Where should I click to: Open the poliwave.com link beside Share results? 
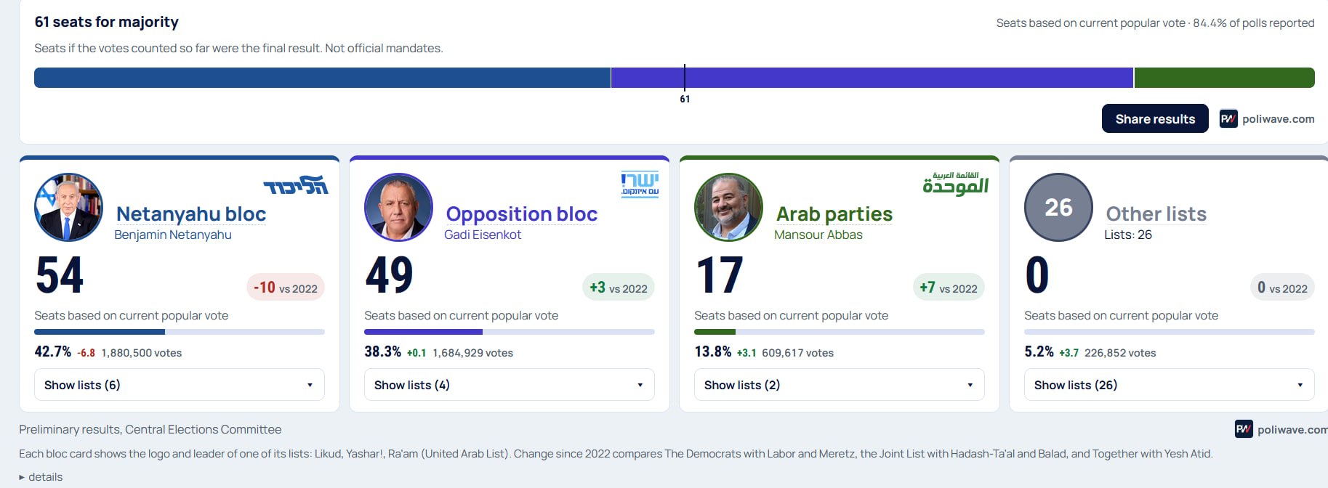1278,119
